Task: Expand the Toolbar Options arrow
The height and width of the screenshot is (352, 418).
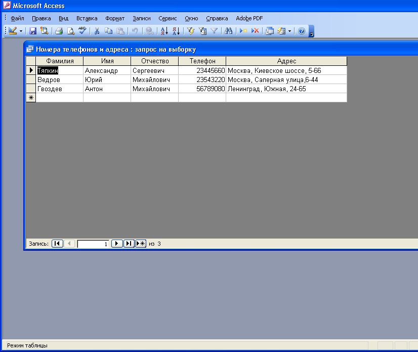Action: [x=311, y=31]
